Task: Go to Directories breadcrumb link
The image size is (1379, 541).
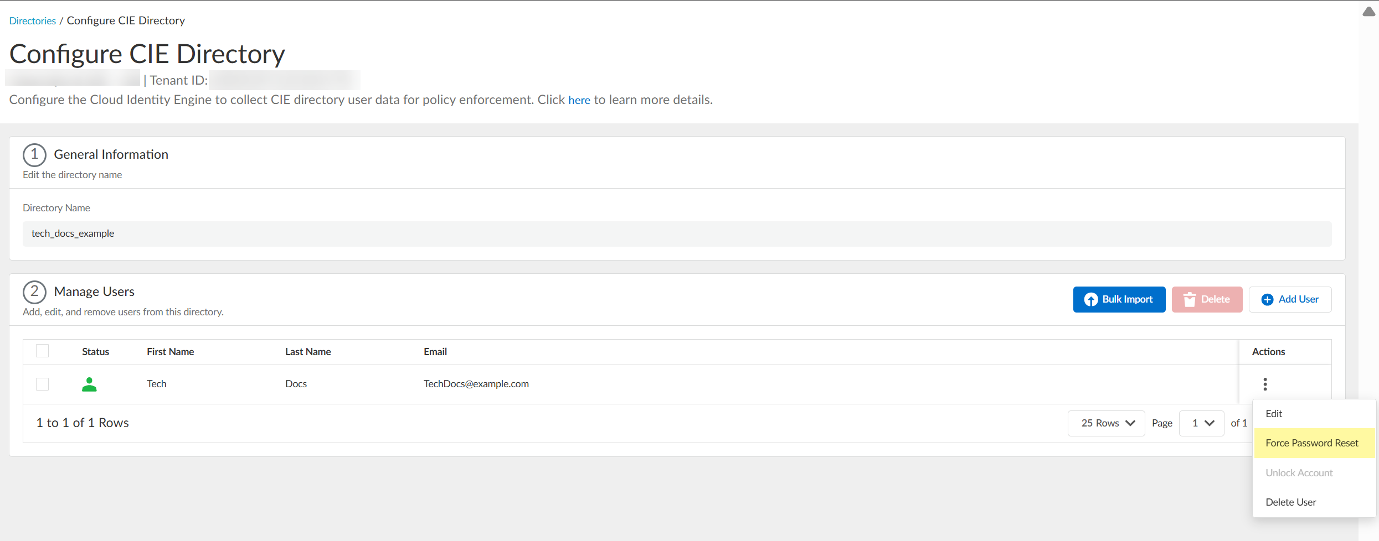Action: coord(33,21)
